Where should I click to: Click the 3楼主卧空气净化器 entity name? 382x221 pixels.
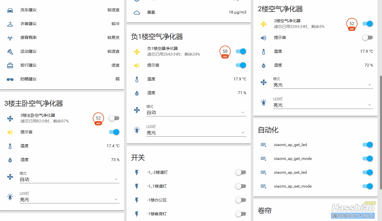[x=38, y=115]
